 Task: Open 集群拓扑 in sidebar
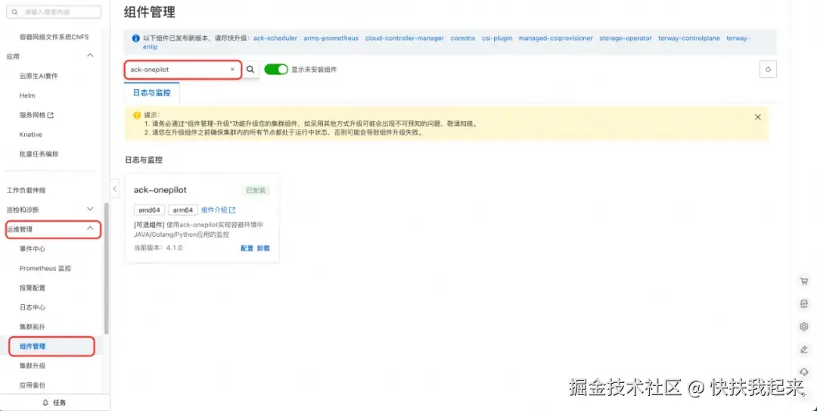[x=33, y=326]
